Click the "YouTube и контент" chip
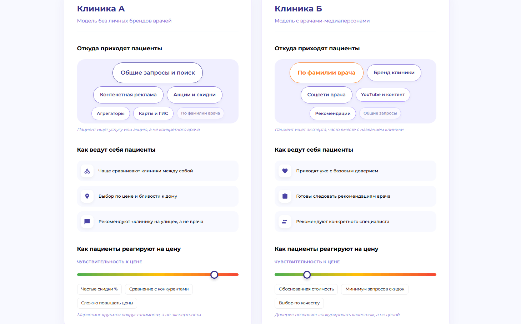This screenshot has width=521, height=324. click(x=383, y=95)
